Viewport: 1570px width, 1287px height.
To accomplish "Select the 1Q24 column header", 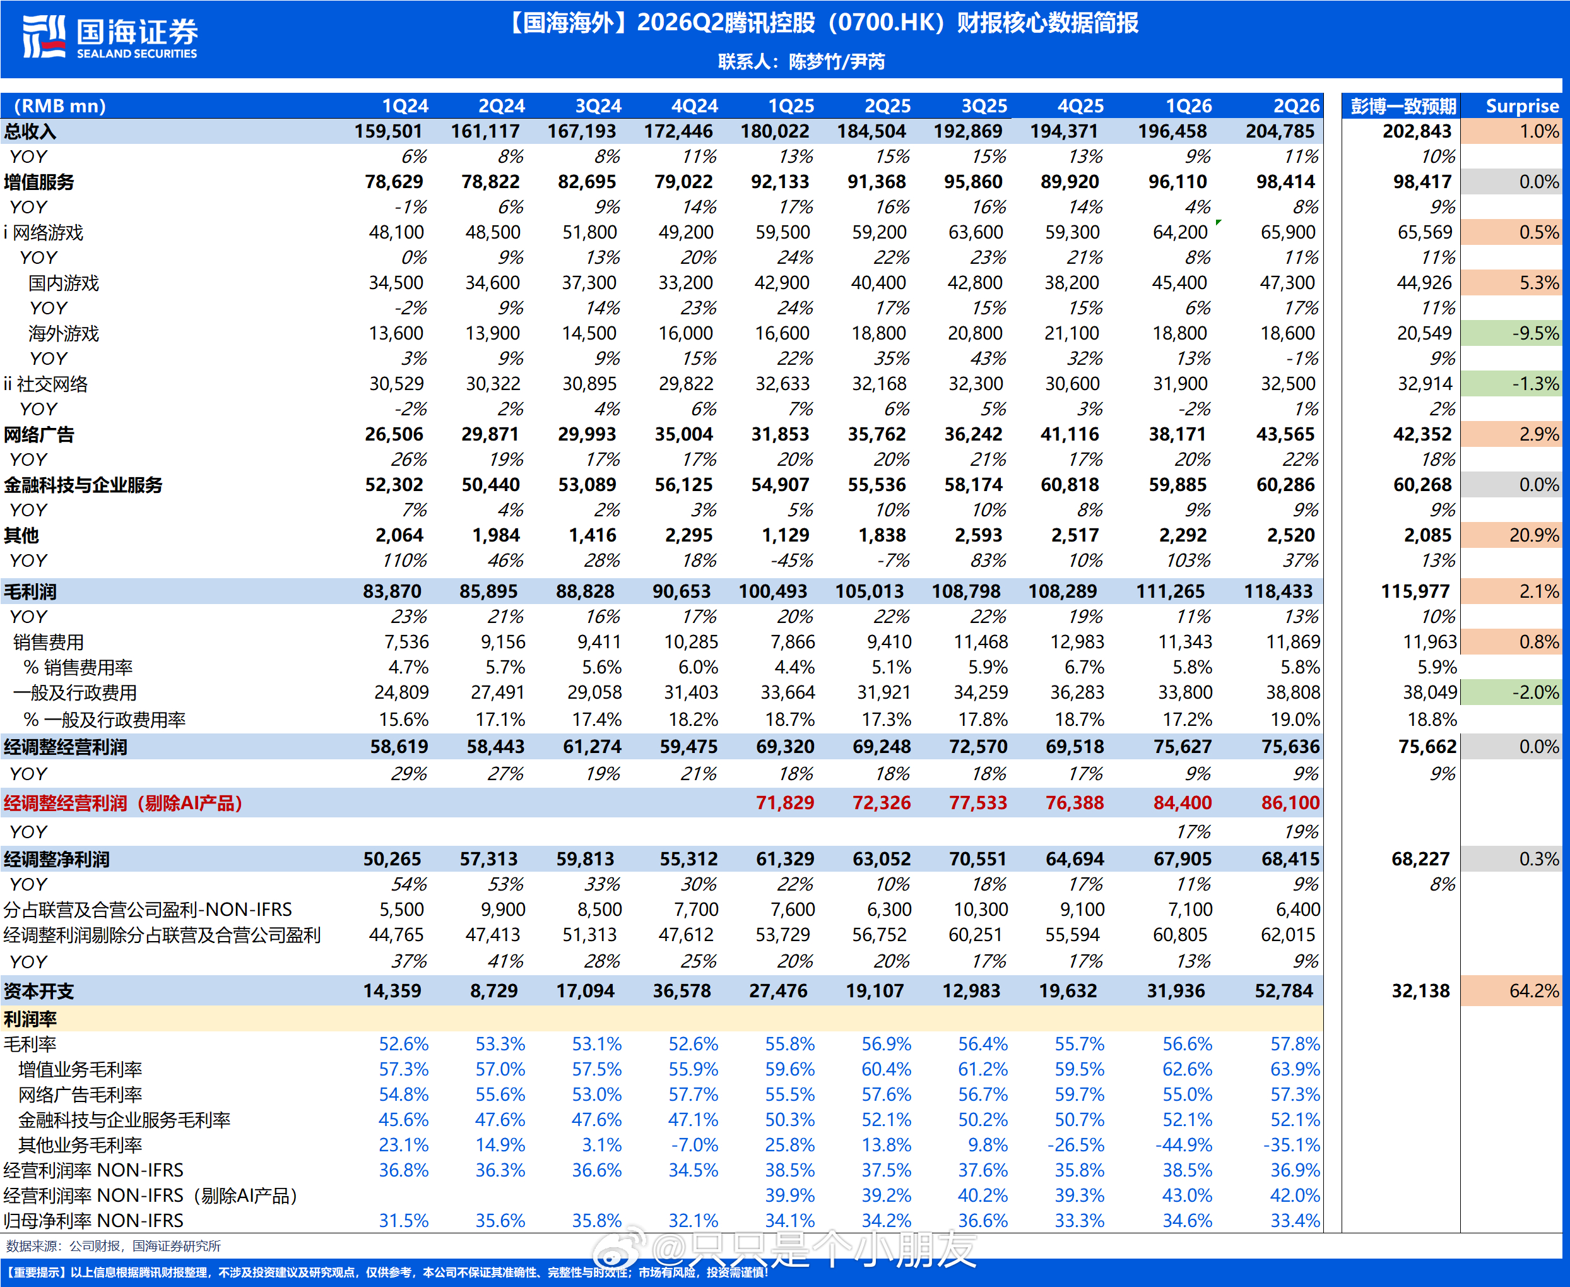I will [x=406, y=106].
